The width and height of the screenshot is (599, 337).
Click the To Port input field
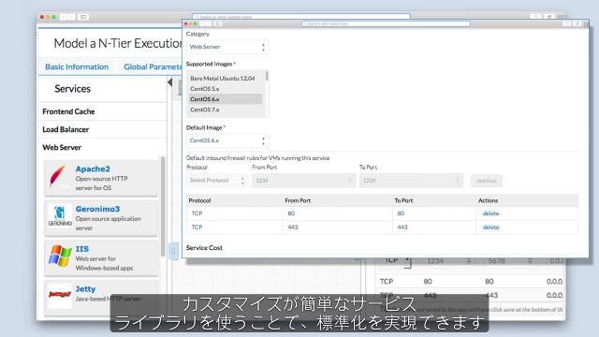coord(411,181)
